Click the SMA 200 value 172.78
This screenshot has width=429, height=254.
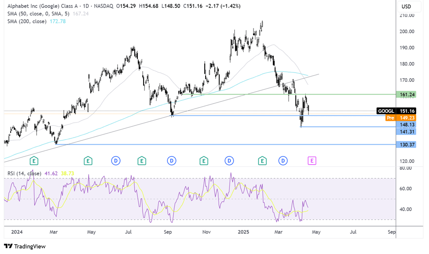(x=58, y=21)
